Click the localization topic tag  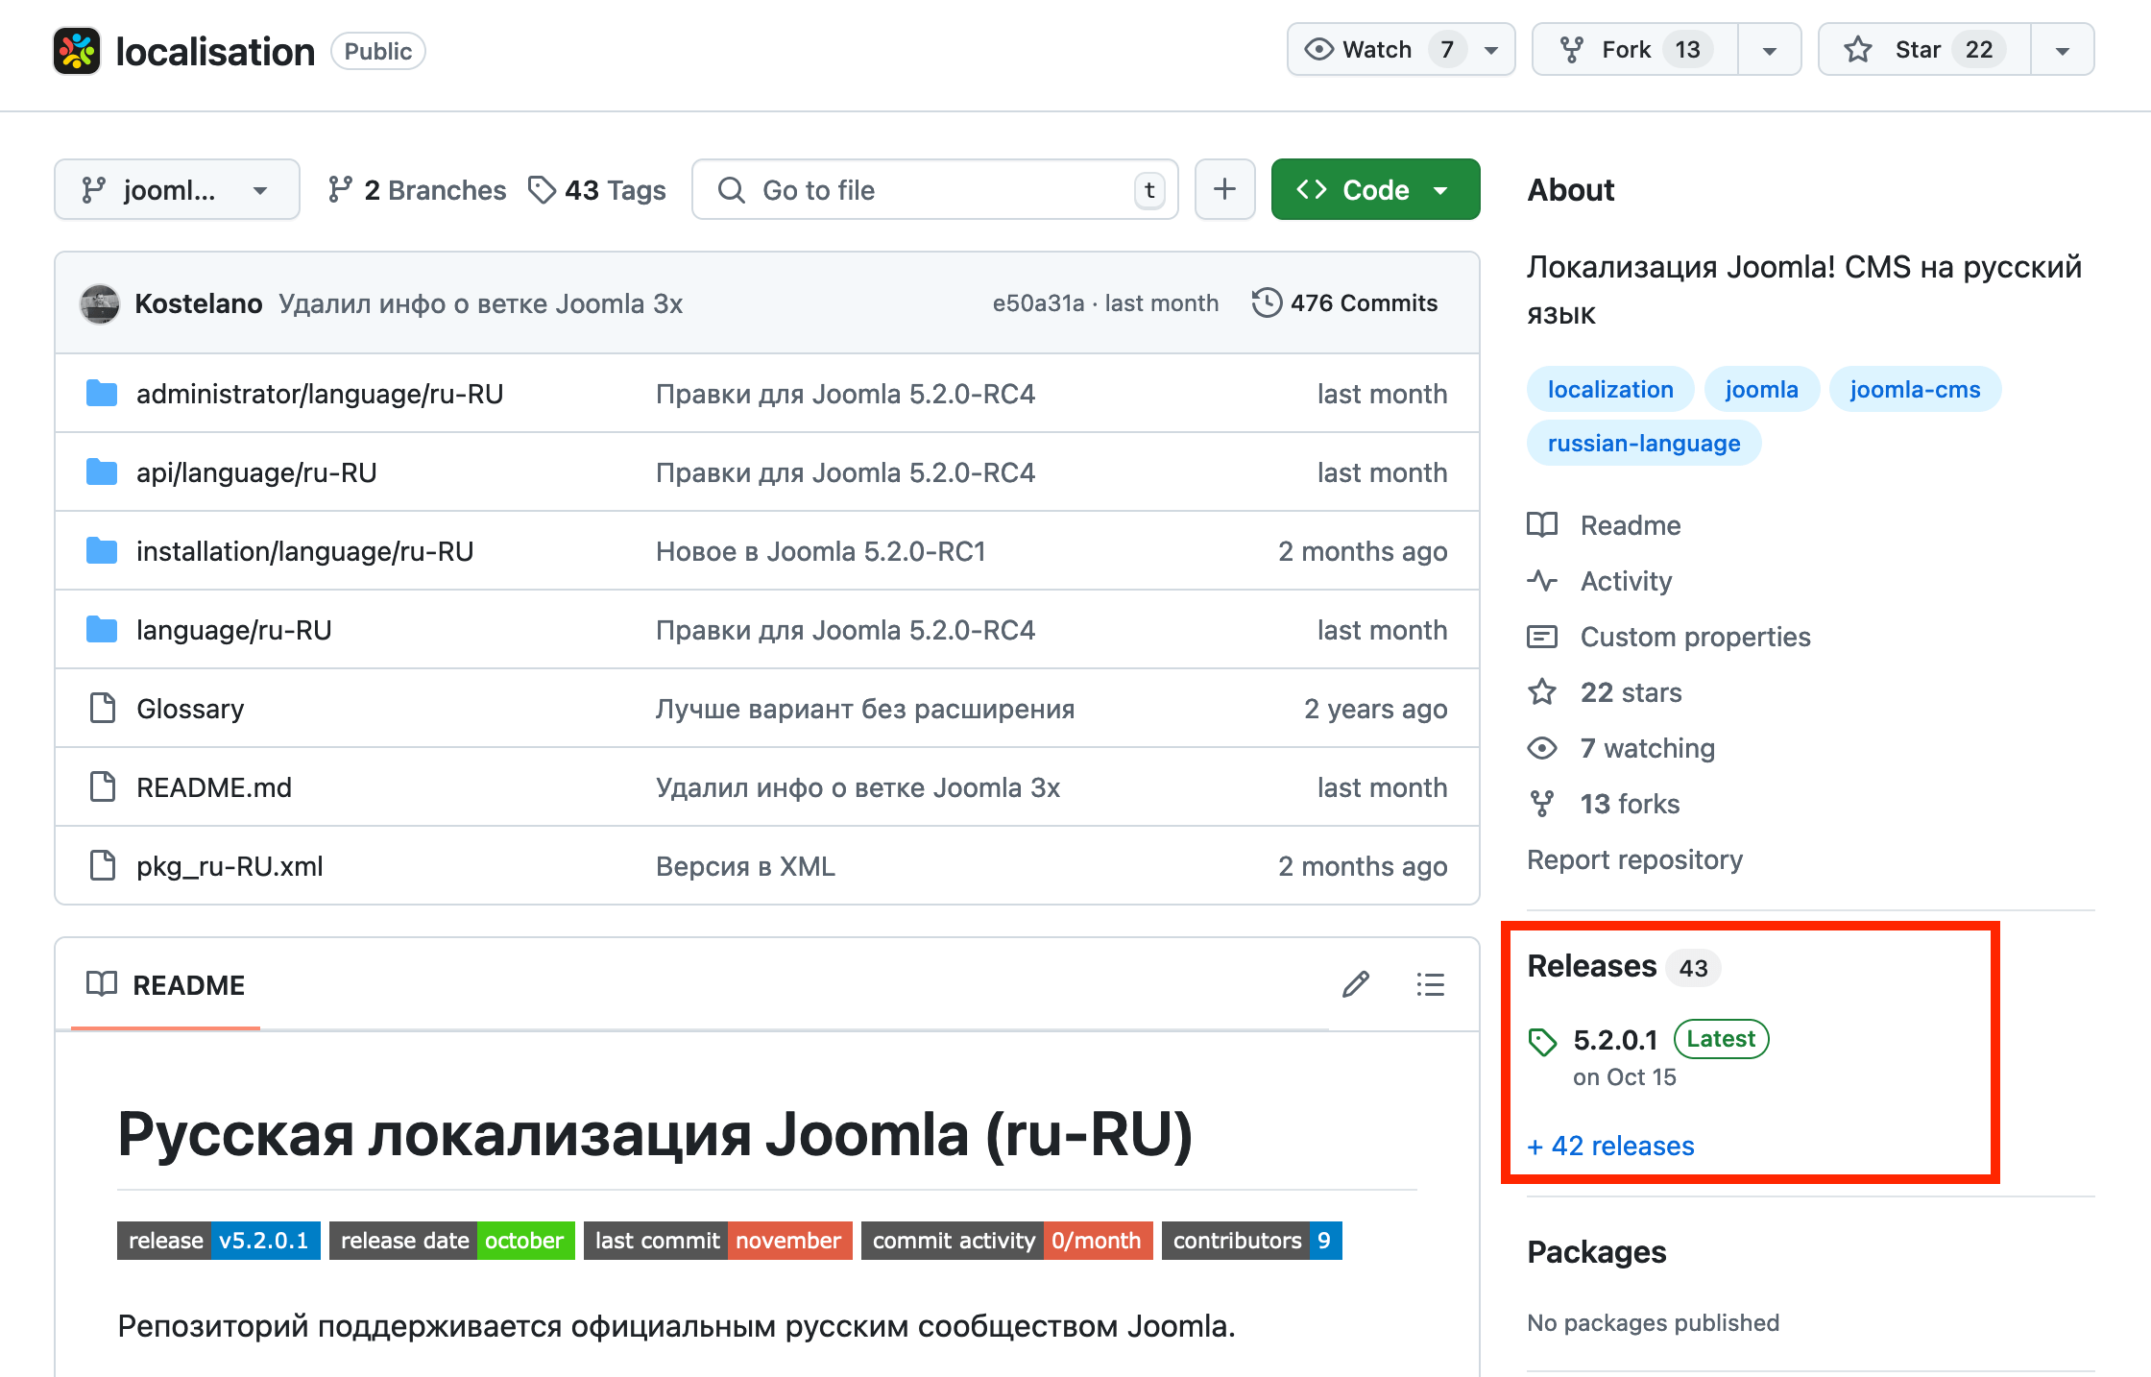[1610, 389]
